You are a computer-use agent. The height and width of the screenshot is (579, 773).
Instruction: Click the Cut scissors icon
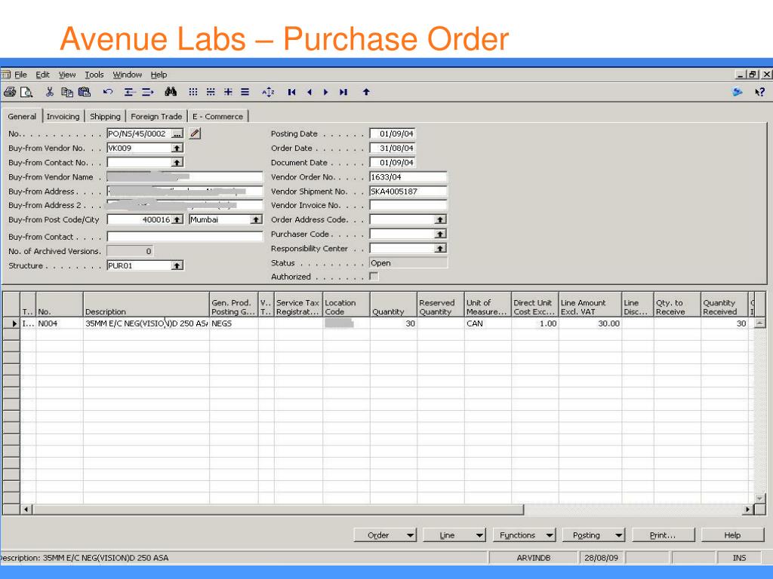coord(49,91)
